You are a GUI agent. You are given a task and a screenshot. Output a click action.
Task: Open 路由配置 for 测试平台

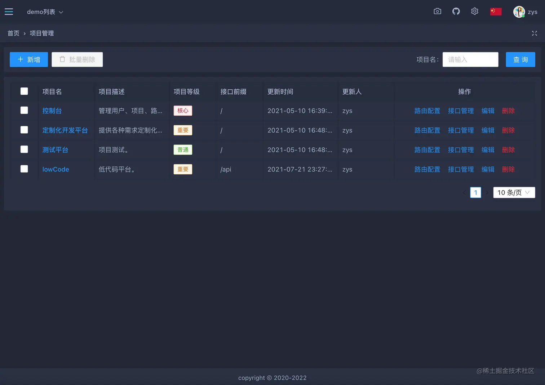(427, 150)
